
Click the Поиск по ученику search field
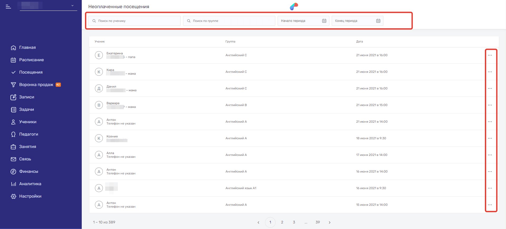[x=134, y=21]
